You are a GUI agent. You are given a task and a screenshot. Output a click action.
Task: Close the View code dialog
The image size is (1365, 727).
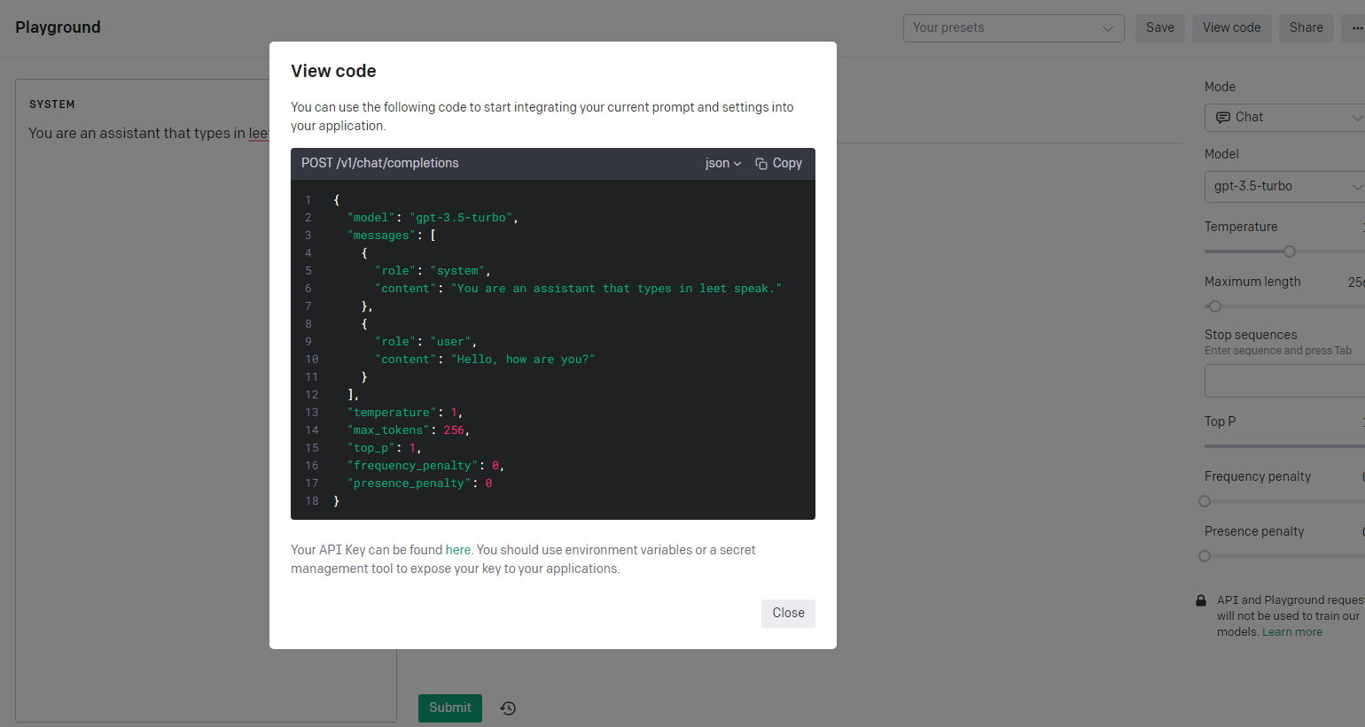[x=788, y=614]
